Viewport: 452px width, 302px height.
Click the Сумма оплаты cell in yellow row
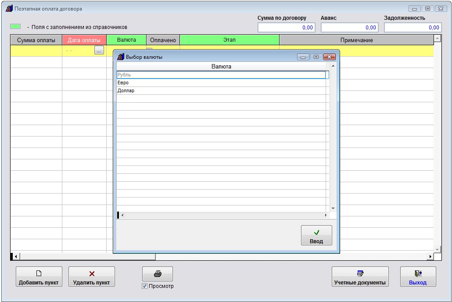(36, 51)
